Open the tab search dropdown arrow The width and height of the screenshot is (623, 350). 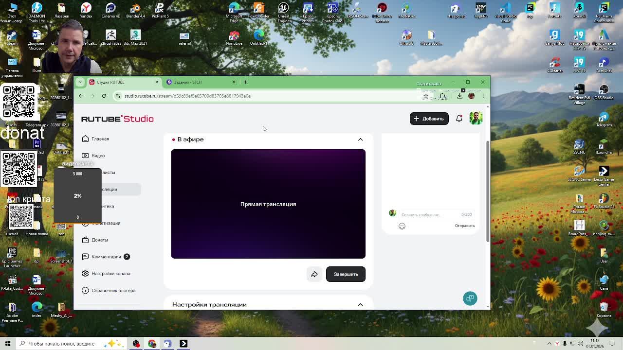click(80, 82)
